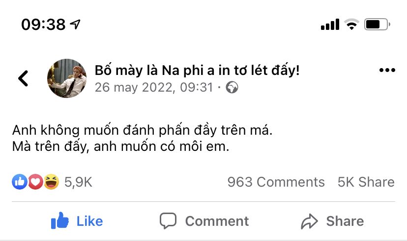Open the 963 Comments list
This screenshot has height=241, width=407.
[276, 182]
